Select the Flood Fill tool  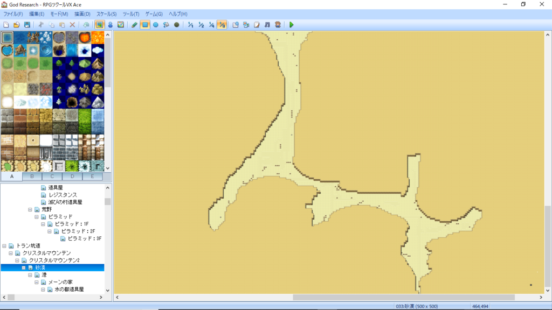click(166, 25)
